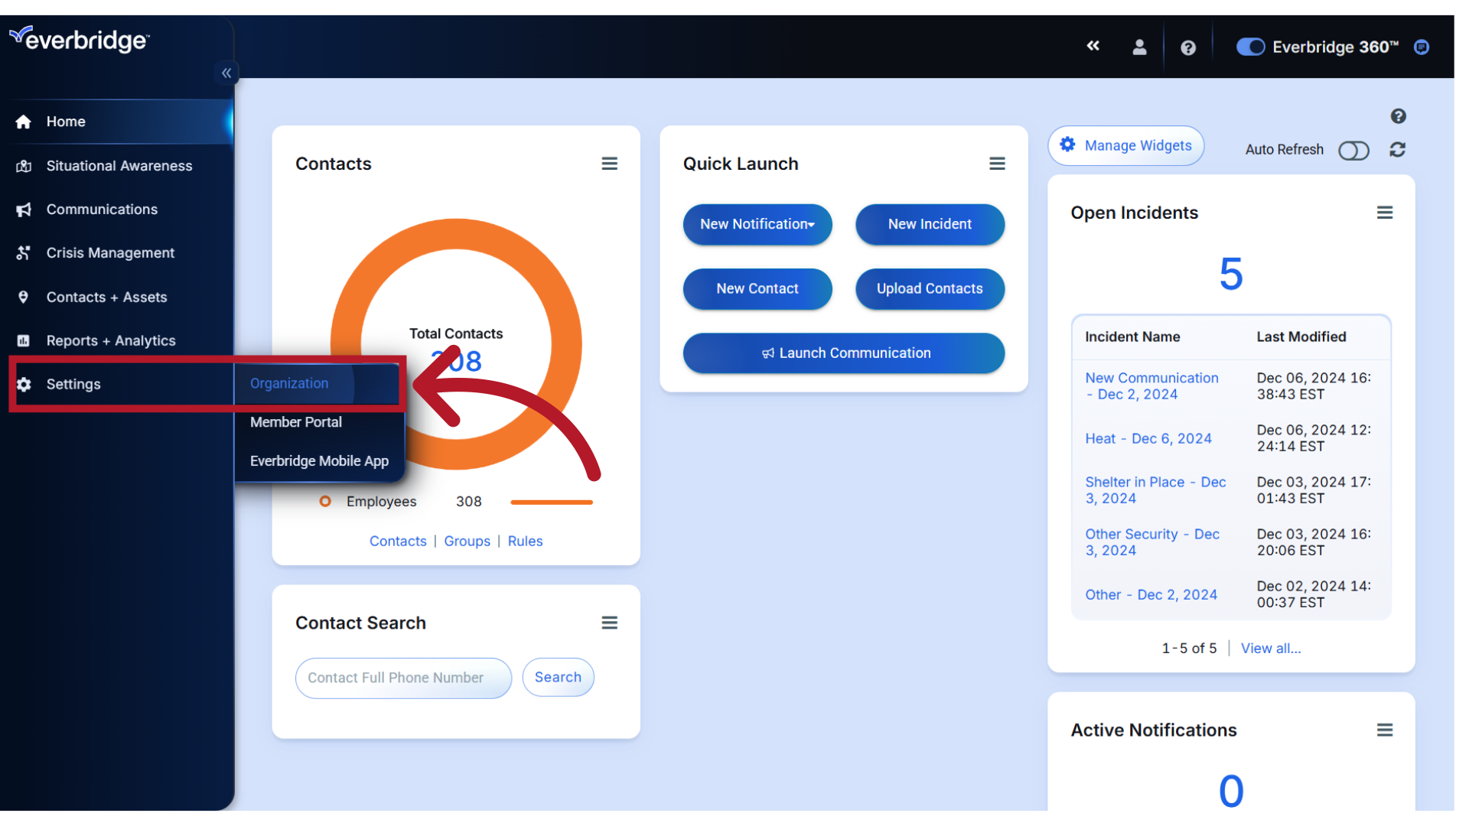Click the Contact Full Phone Number field
1469x826 pixels.
pos(403,678)
